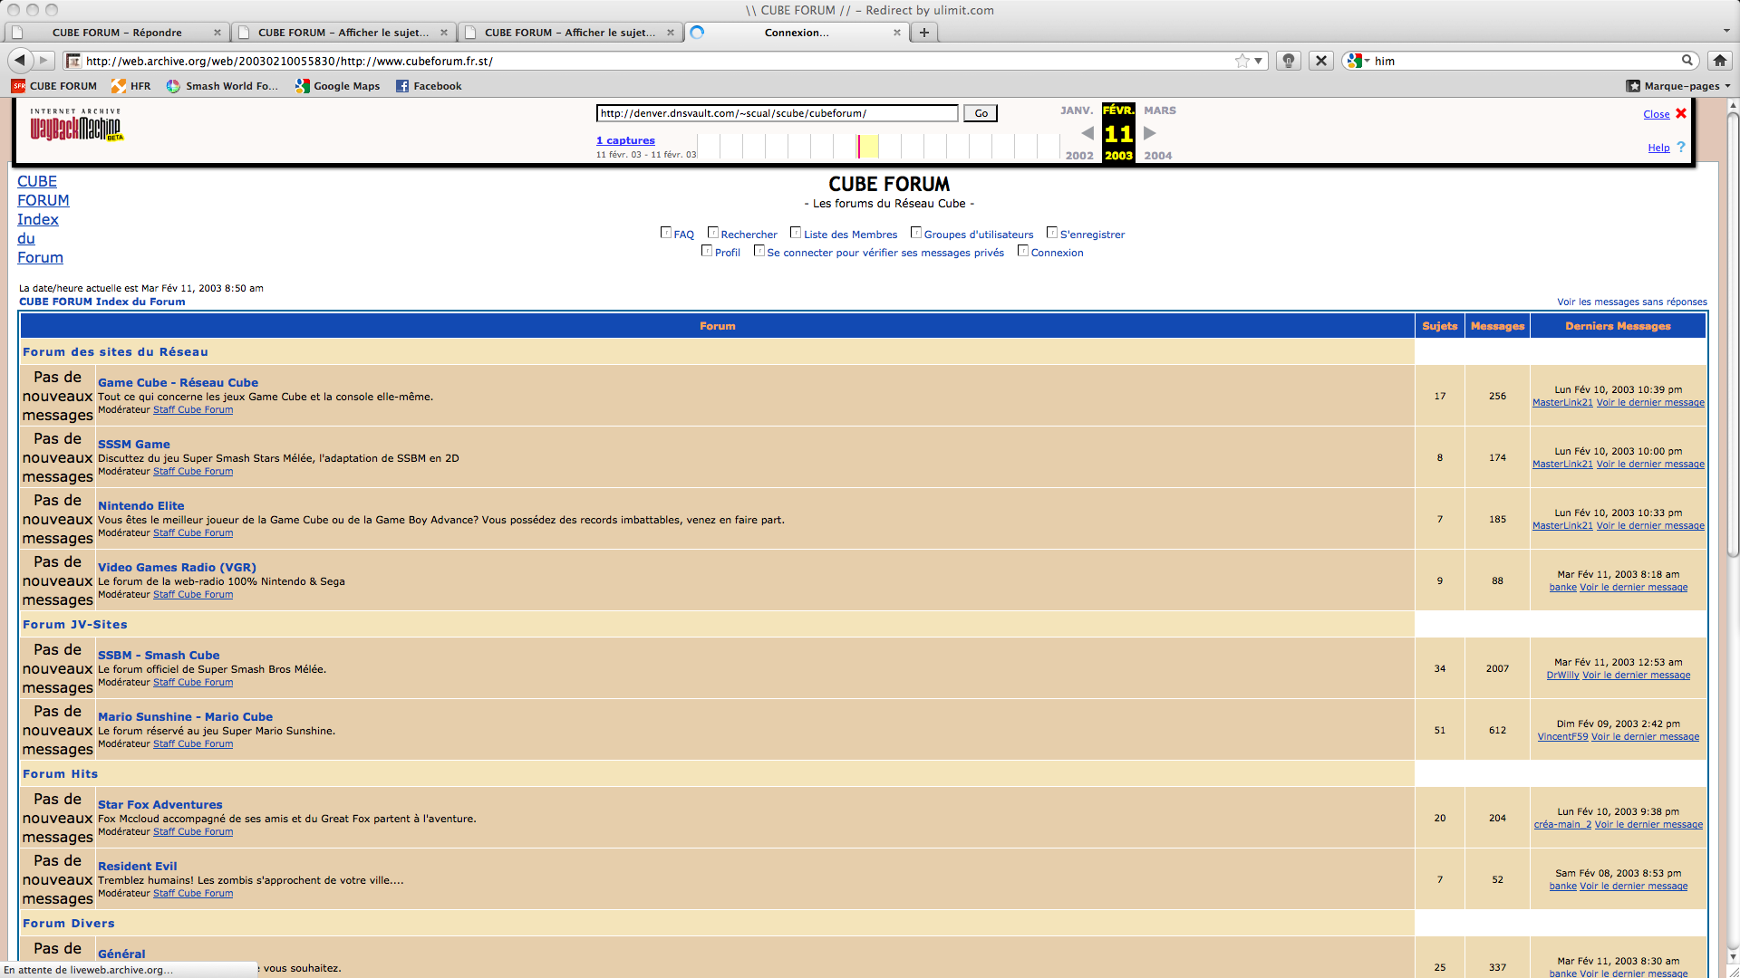The image size is (1740, 978).
Task: Open 'Star Fox Adventures' forum
Action: coord(160,804)
